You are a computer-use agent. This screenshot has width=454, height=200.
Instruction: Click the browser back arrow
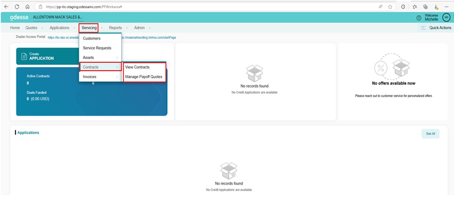tap(6, 7)
